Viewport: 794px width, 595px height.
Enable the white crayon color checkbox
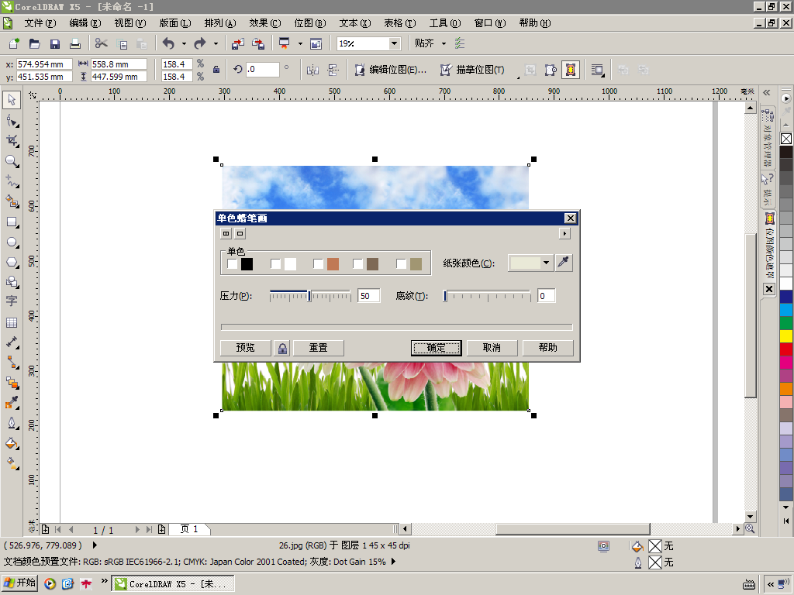point(275,263)
